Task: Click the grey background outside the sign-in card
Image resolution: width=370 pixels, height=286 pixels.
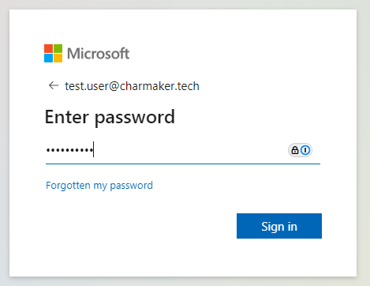Action: (364, 142)
